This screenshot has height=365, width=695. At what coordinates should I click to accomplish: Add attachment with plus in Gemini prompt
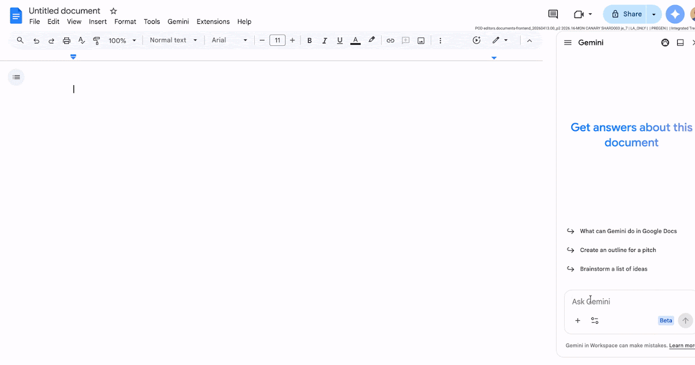(x=577, y=320)
